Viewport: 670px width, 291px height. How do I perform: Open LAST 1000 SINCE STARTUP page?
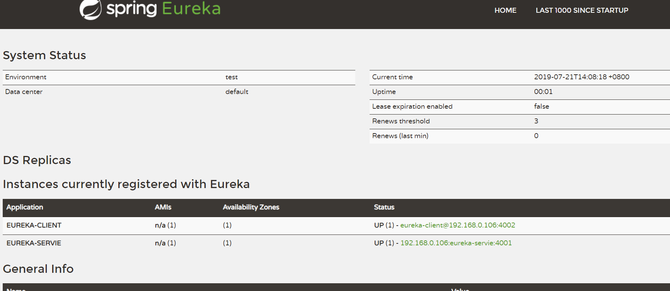582,10
